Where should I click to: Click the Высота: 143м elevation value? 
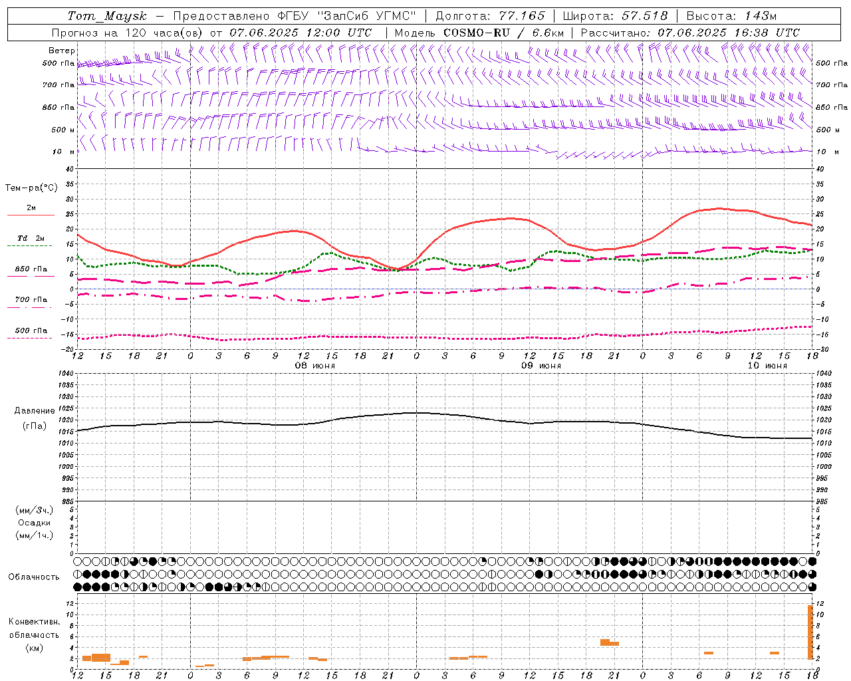point(731,16)
